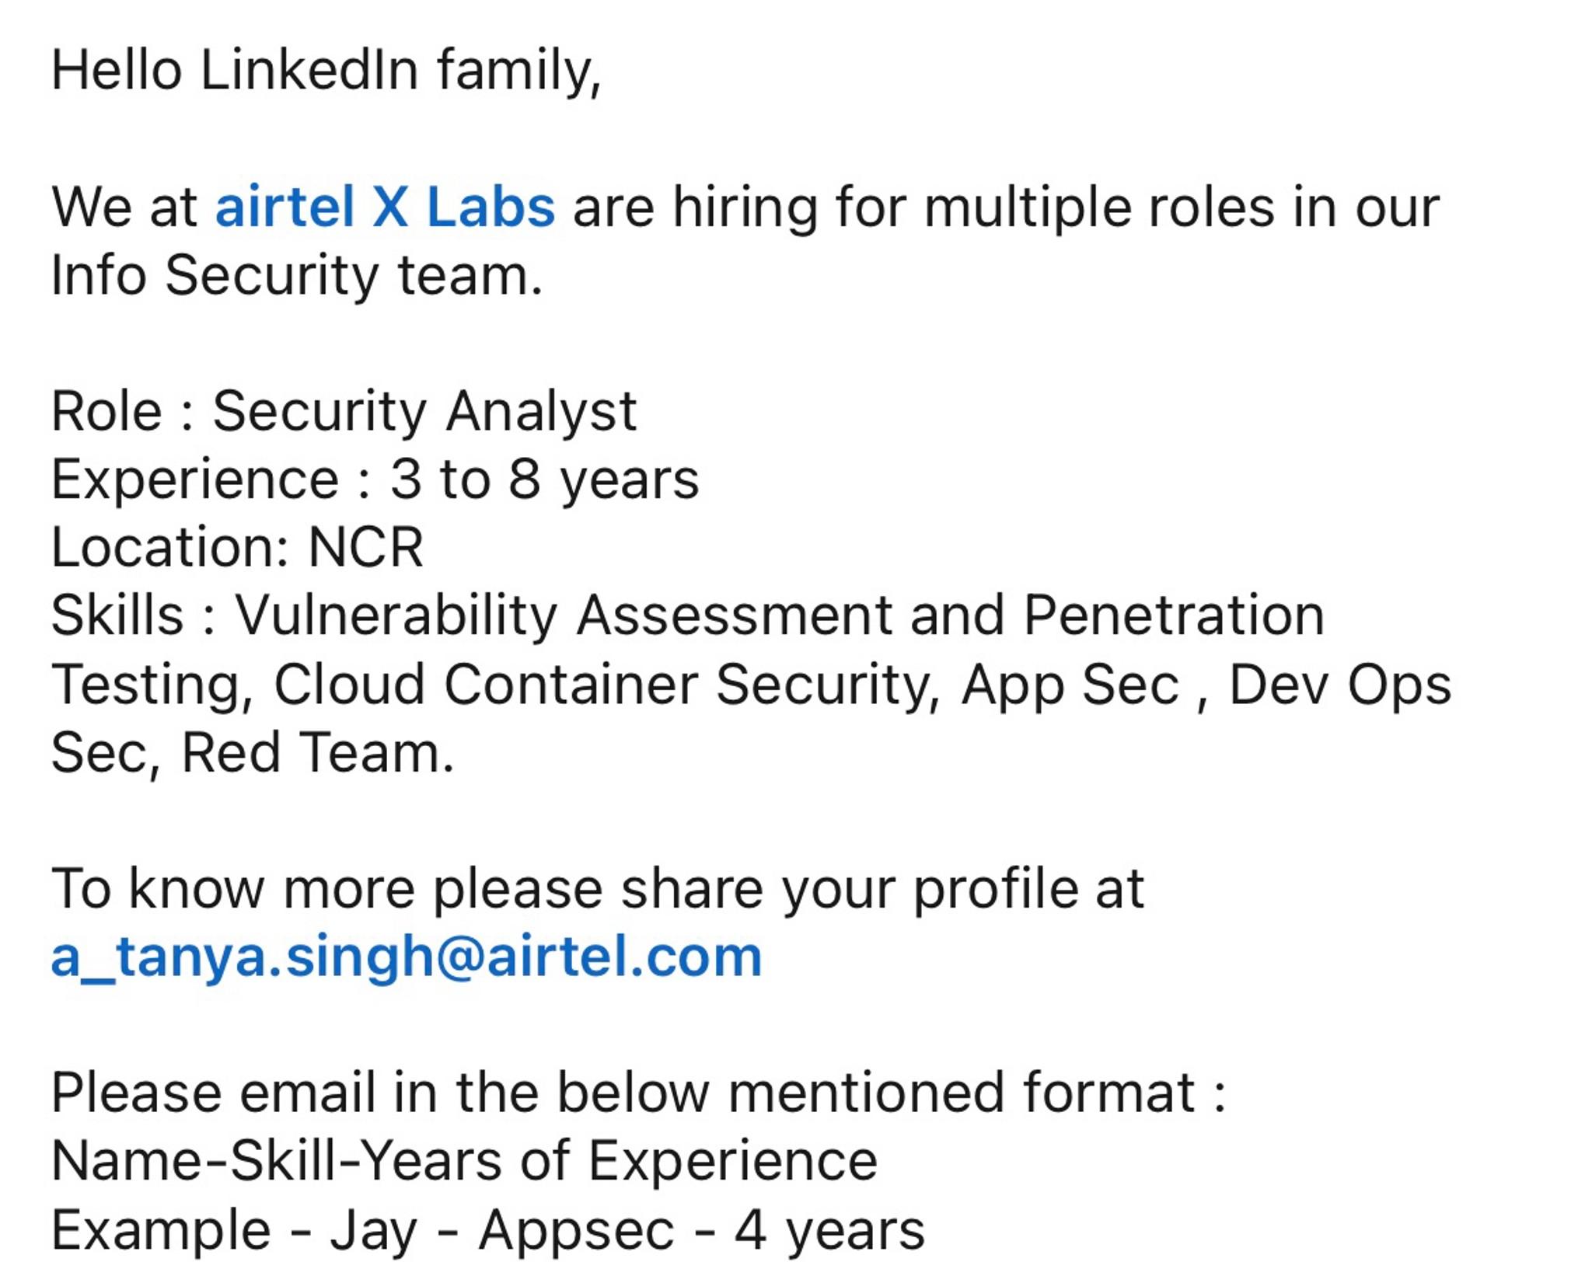1592x1276 pixels.
Task: Click the 'Vulnerability Assessment' skill text
Action: 563,615
